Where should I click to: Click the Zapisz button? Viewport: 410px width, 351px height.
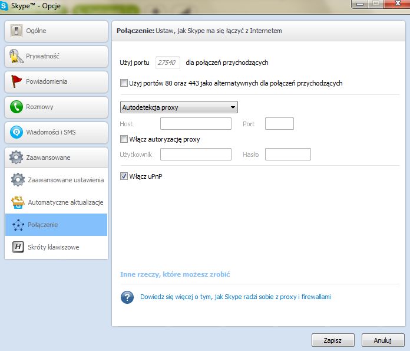pyautogui.click(x=333, y=340)
